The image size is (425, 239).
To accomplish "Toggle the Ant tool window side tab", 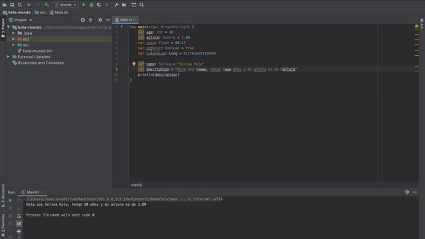I will 422,24.
